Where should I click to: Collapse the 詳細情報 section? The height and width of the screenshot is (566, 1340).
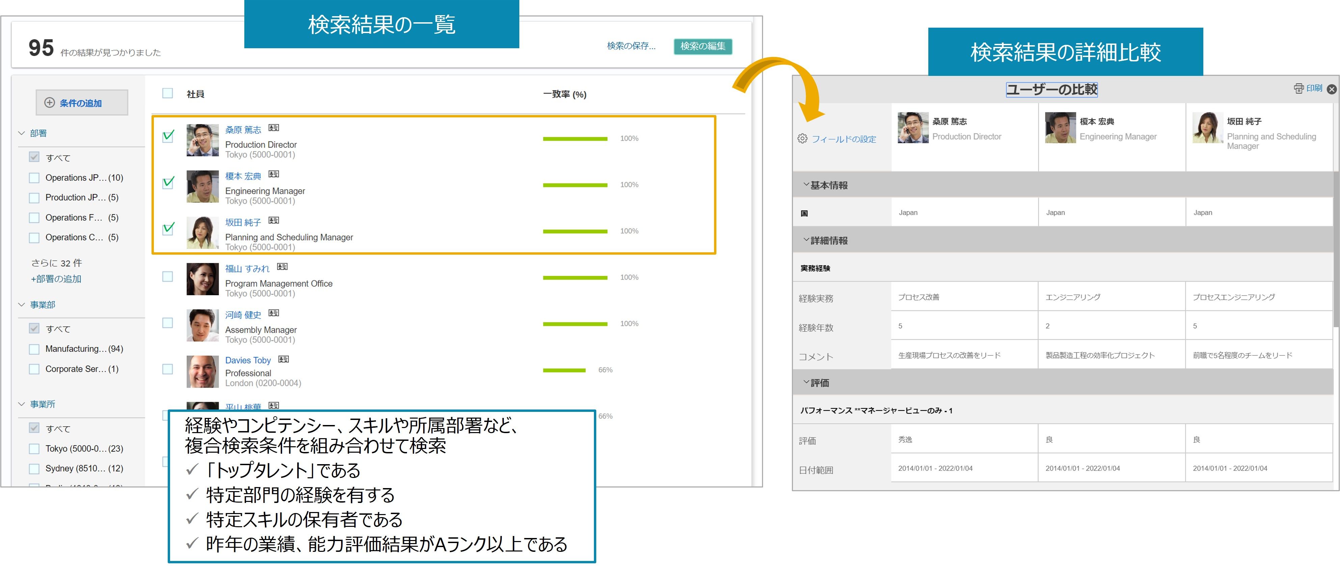(806, 239)
